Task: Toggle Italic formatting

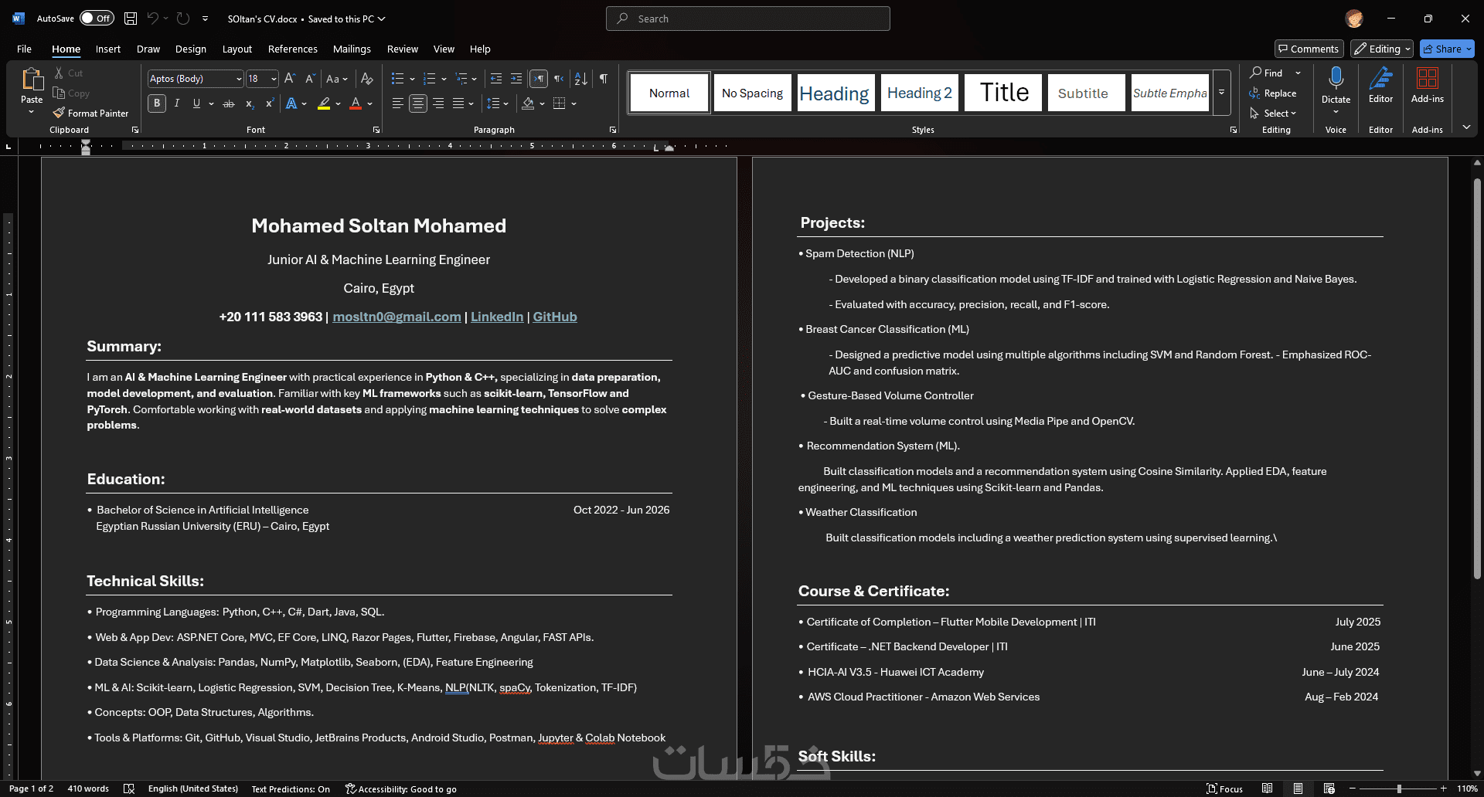Action: coord(177,103)
